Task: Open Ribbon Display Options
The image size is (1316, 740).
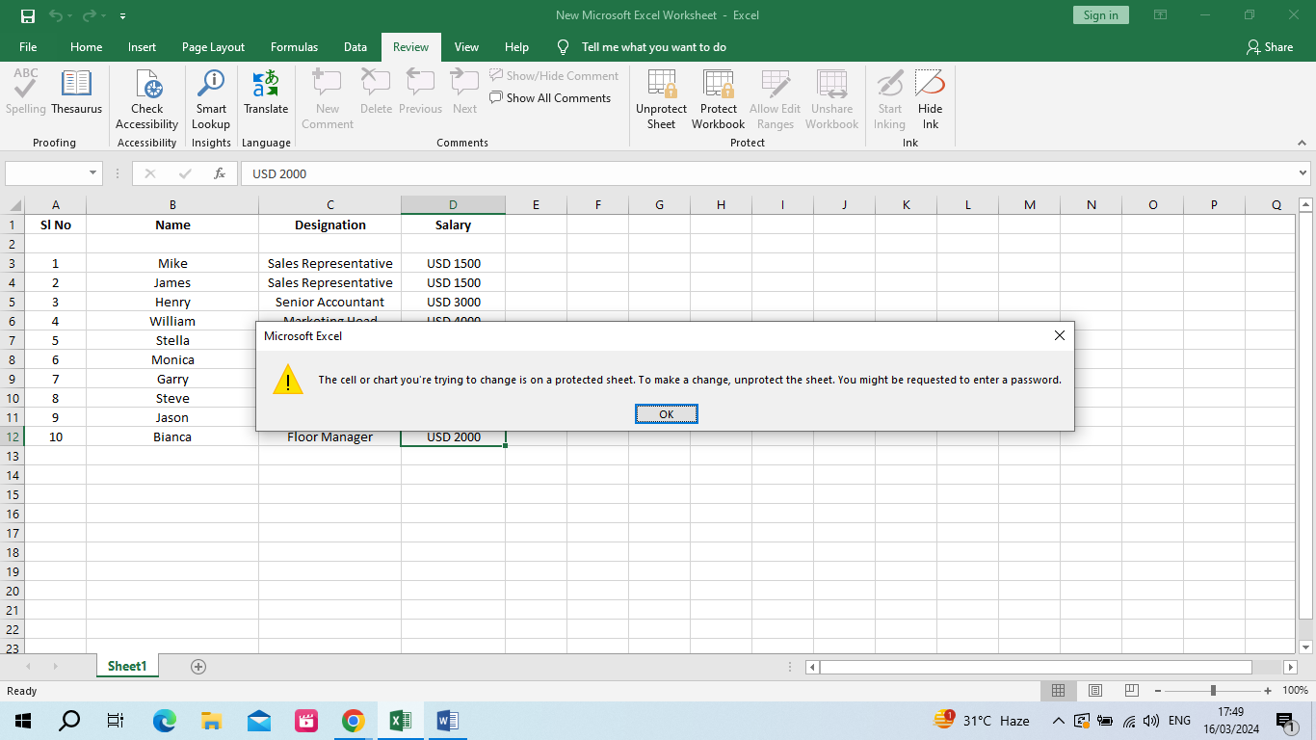Action: [1160, 15]
